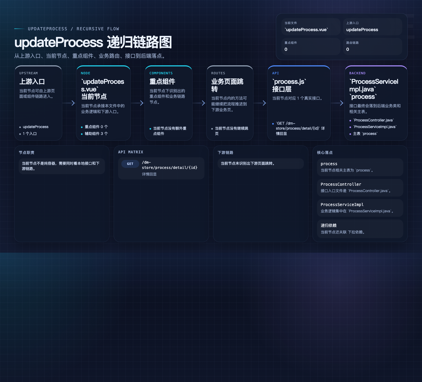Click the `ProcessServiceImpl.java` bullet in BACKEND card
Viewport: 422px width, 382px height.
375,127
